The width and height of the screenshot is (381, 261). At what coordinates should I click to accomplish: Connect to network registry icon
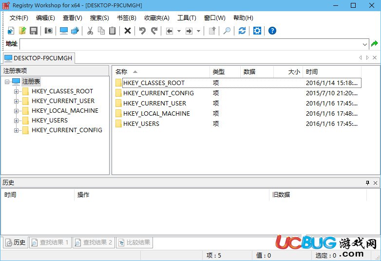coord(75,31)
